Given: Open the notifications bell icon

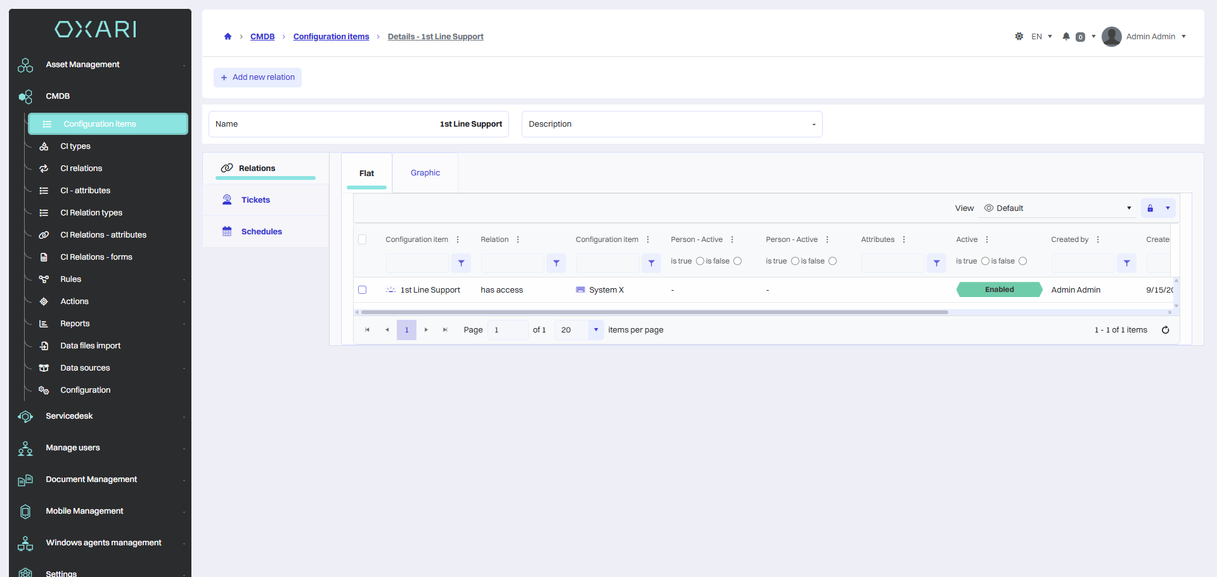Looking at the screenshot, I should 1066,37.
